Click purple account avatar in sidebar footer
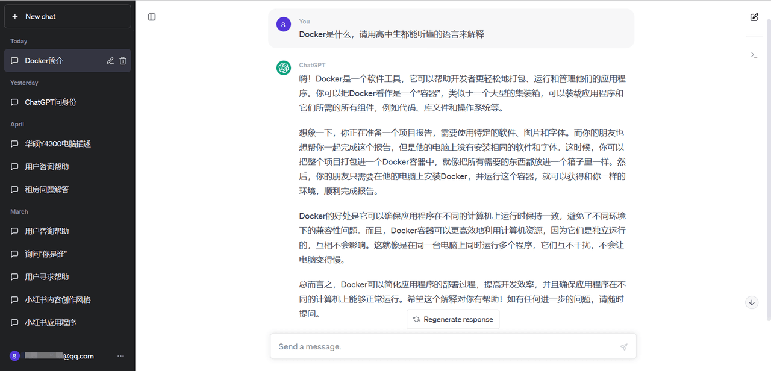The height and width of the screenshot is (371, 771). pyautogui.click(x=15, y=356)
